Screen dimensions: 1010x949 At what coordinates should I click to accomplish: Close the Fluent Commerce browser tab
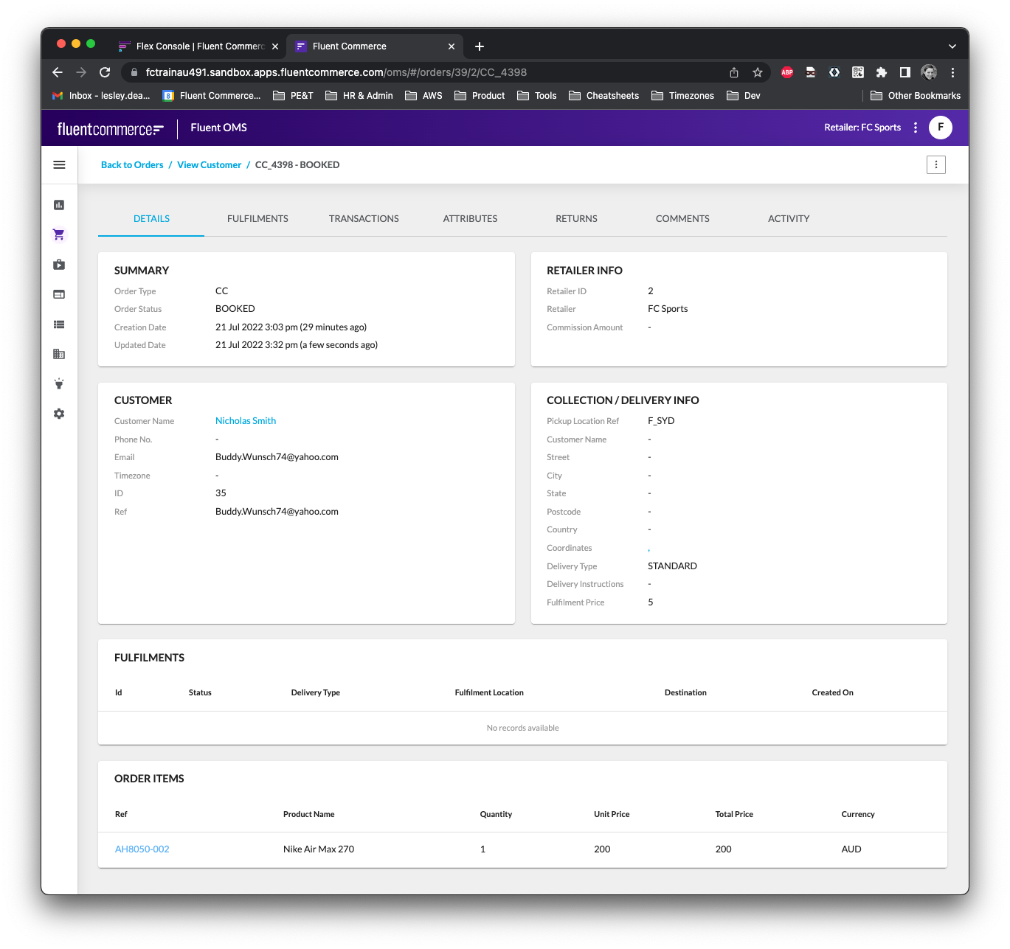452,46
